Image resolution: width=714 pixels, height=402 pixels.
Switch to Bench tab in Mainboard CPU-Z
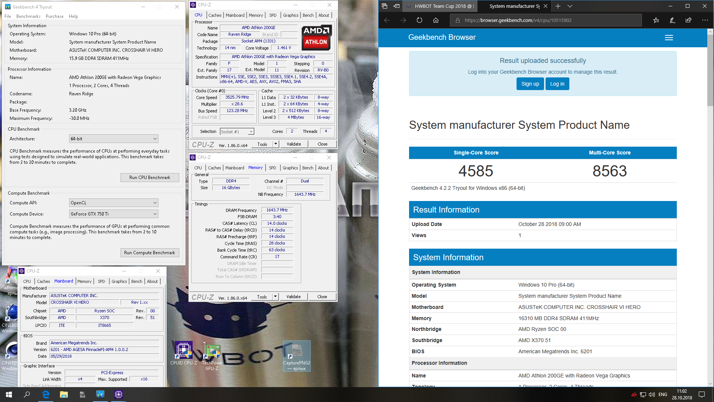(x=137, y=281)
